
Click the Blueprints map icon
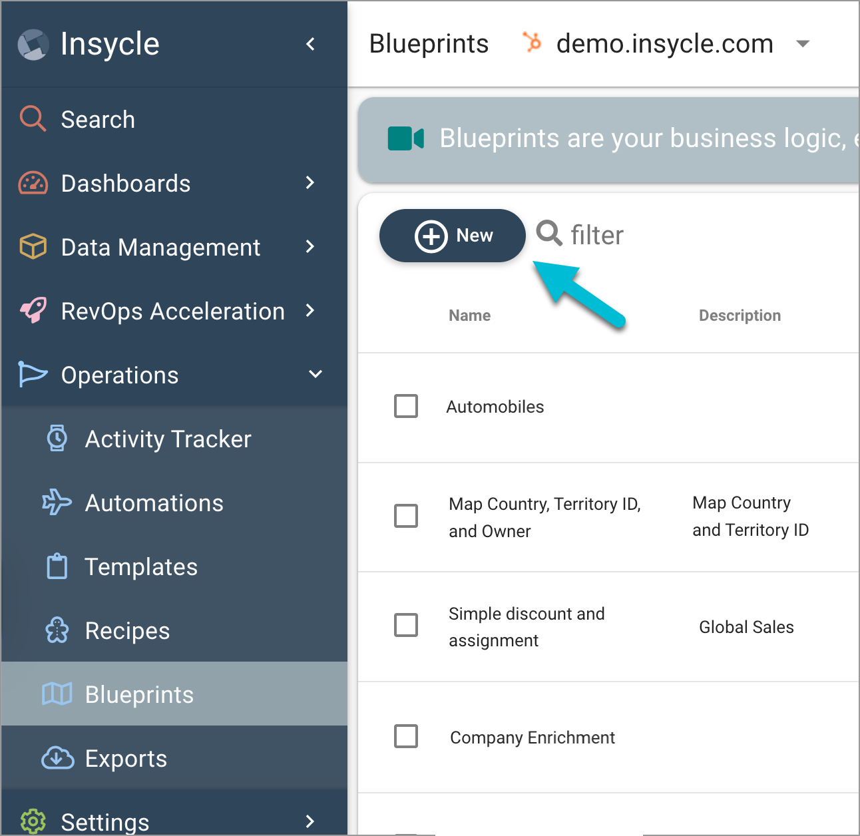(x=57, y=694)
